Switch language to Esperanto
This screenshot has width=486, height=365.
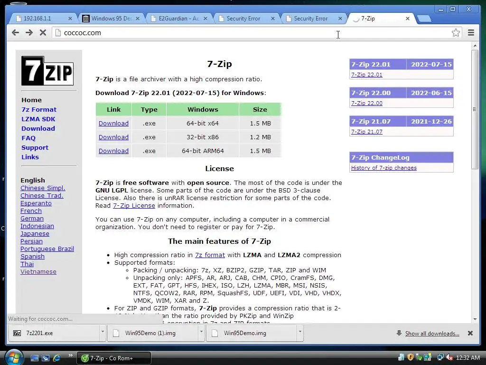click(36, 203)
